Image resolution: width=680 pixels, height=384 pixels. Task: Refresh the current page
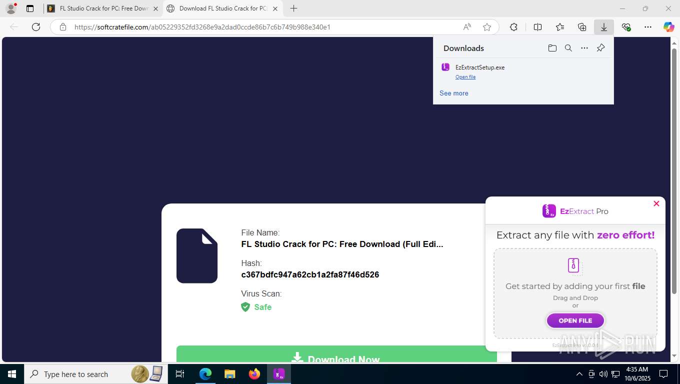[36, 27]
